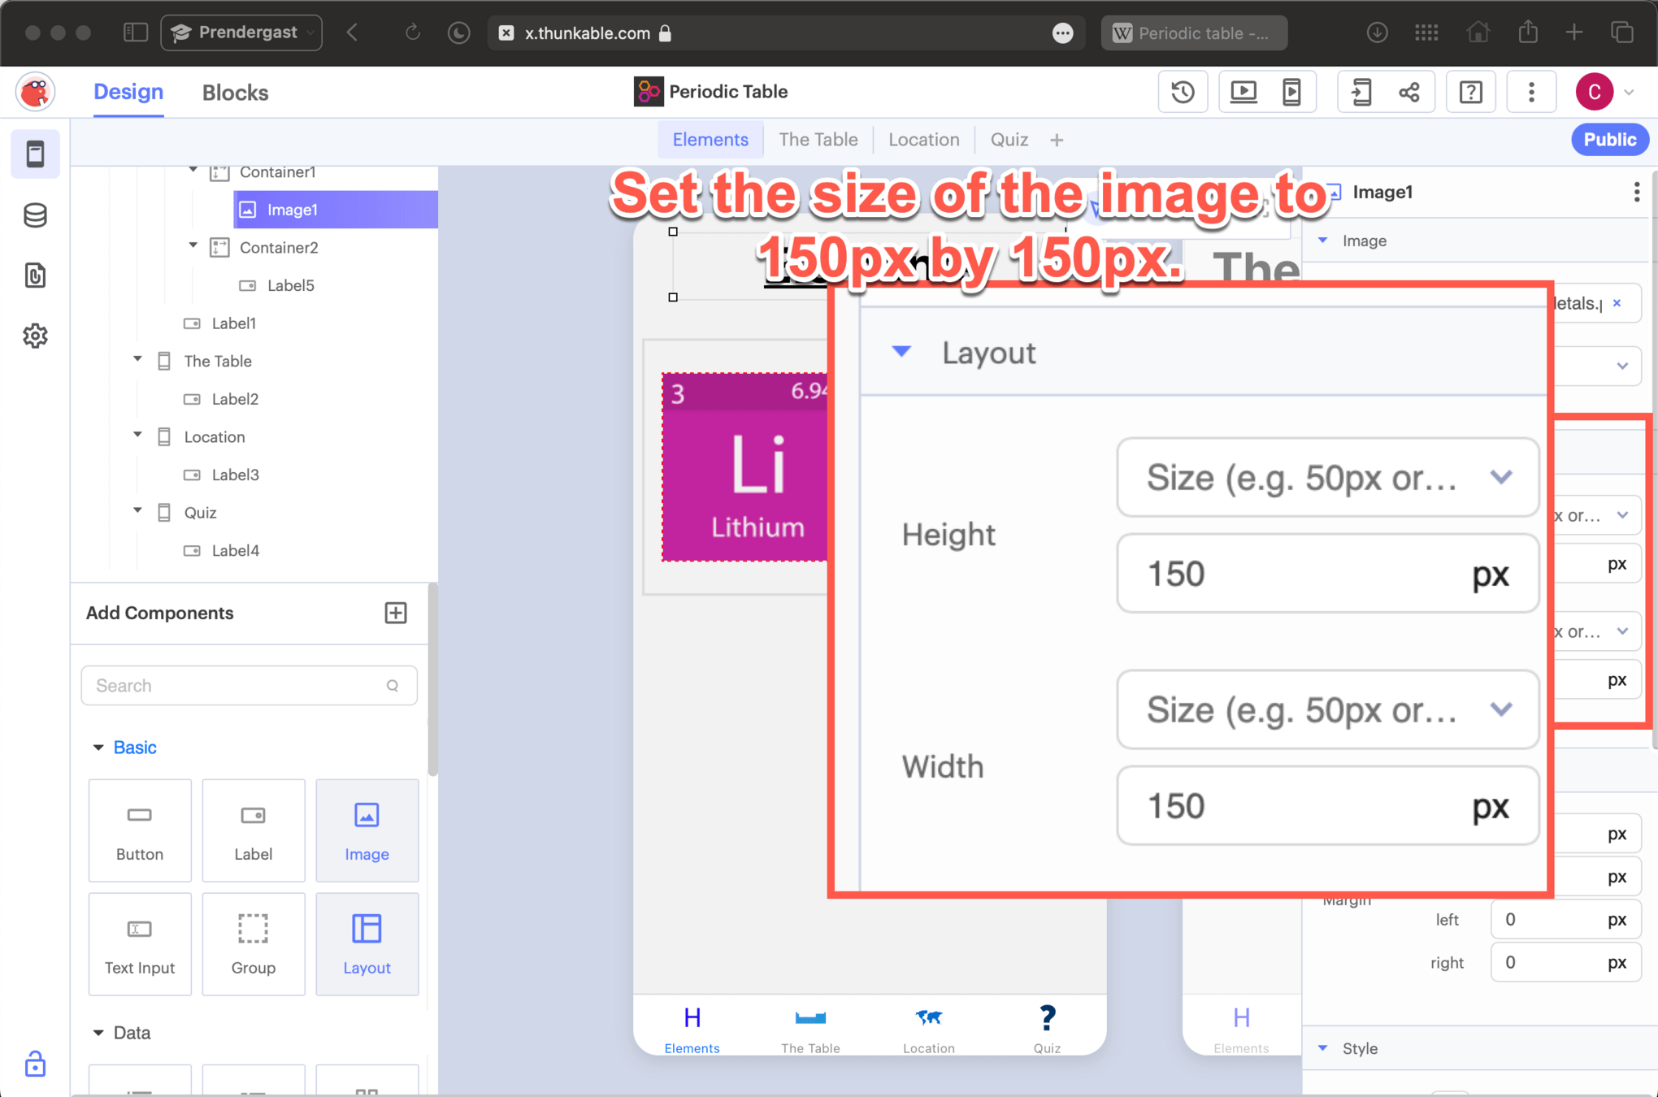Click add component plus icon
Image resolution: width=1658 pixels, height=1097 pixels.
point(396,613)
